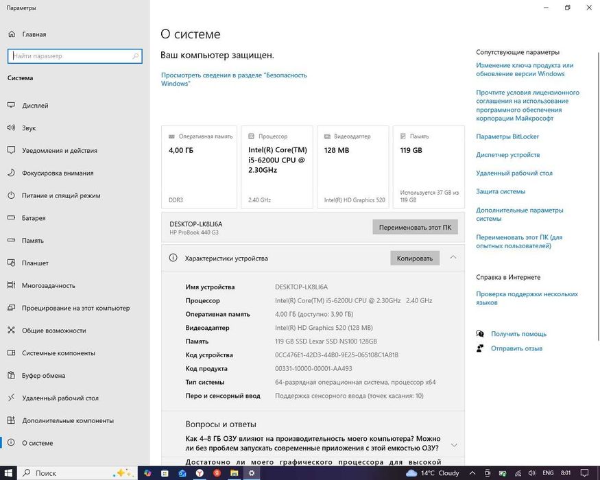Open Microsoft Store from taskbar
The width and height of the screenshot is (600, 480).
165,473
